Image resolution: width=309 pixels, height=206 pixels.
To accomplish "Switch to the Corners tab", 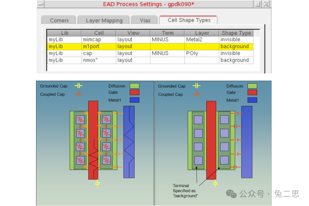I will 59,20.
